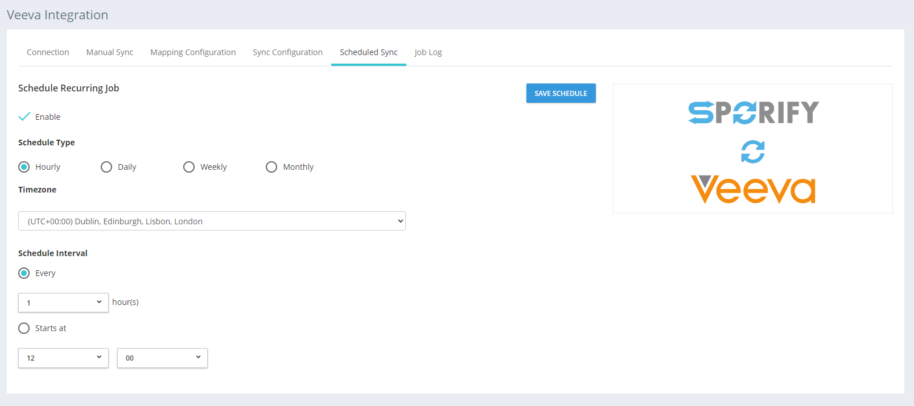Open the Manual Sync tab
Image resolution: width=914 pixels, height=406 pixels.
click(110, 52)
